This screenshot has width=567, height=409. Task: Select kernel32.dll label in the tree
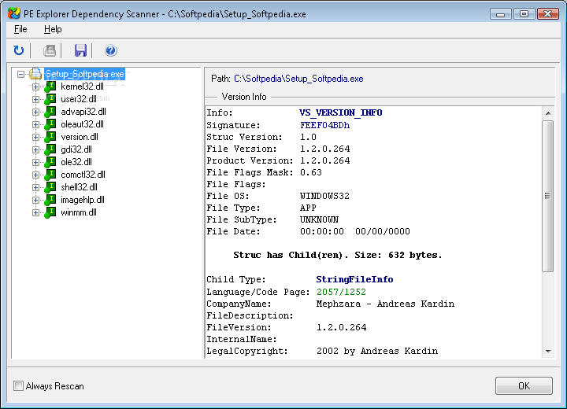(x=82, y=87)
